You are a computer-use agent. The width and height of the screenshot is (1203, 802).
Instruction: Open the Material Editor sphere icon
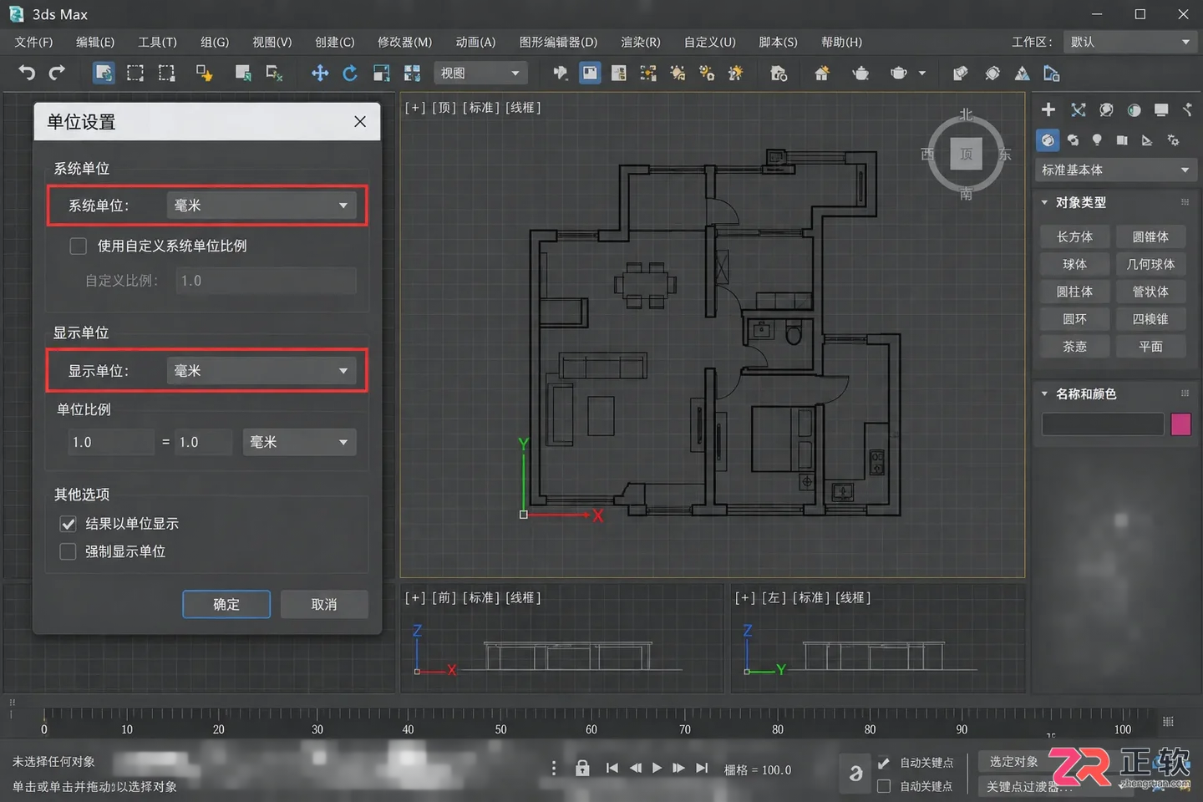(x=992, y=74)
